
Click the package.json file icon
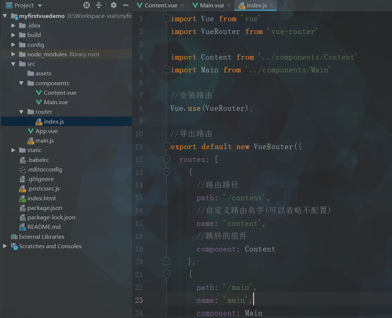coord(23,208)
